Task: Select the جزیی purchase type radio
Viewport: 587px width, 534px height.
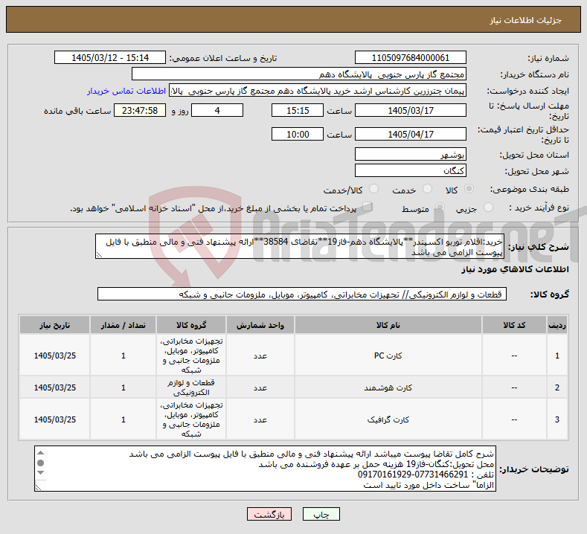Action: 488,208
